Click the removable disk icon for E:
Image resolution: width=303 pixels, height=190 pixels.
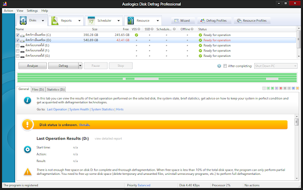22,46
